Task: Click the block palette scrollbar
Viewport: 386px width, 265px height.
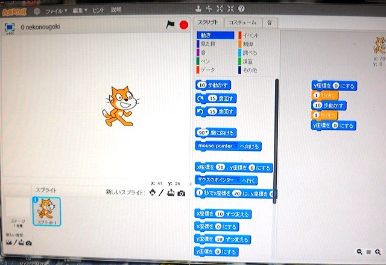Action: (276, 141)
